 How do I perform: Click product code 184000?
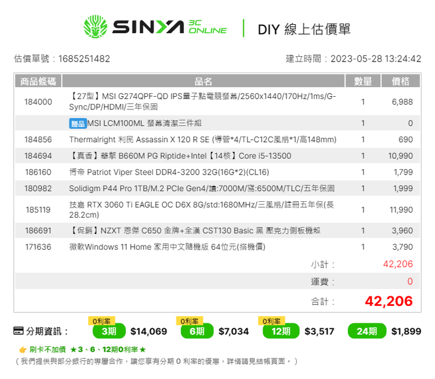38,102
